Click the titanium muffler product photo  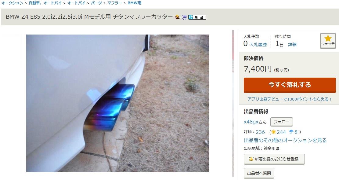(118, 103)
